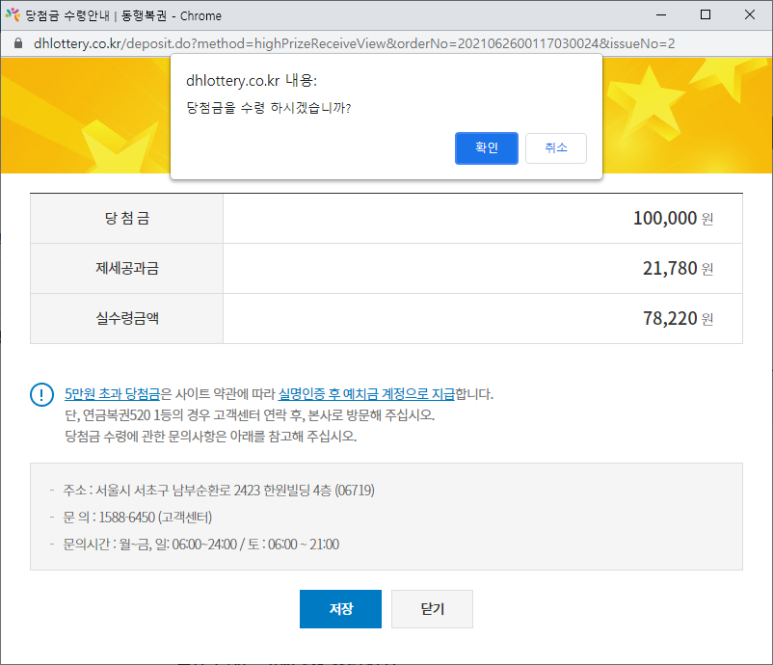Screen dimensions: 773x665
Task: Click the blue 저장 button
Action: [x=340, y=609]
